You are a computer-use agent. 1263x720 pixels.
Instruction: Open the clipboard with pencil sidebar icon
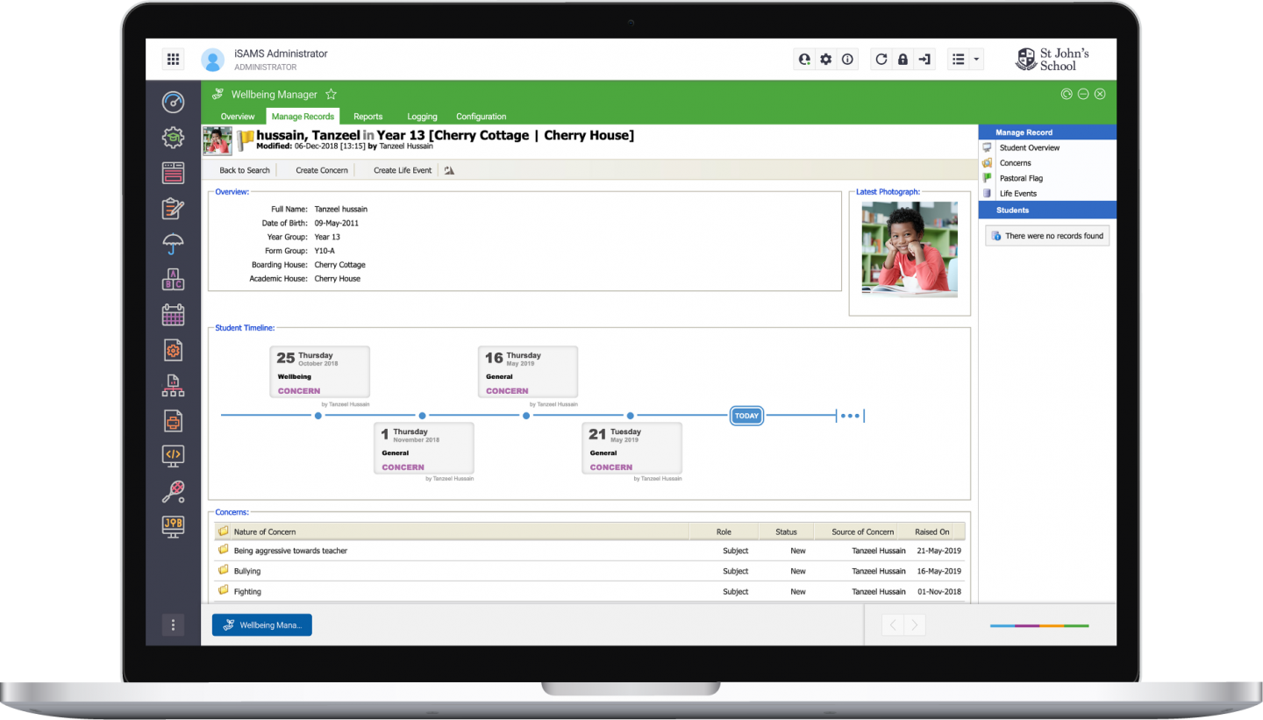pos(173,208)
